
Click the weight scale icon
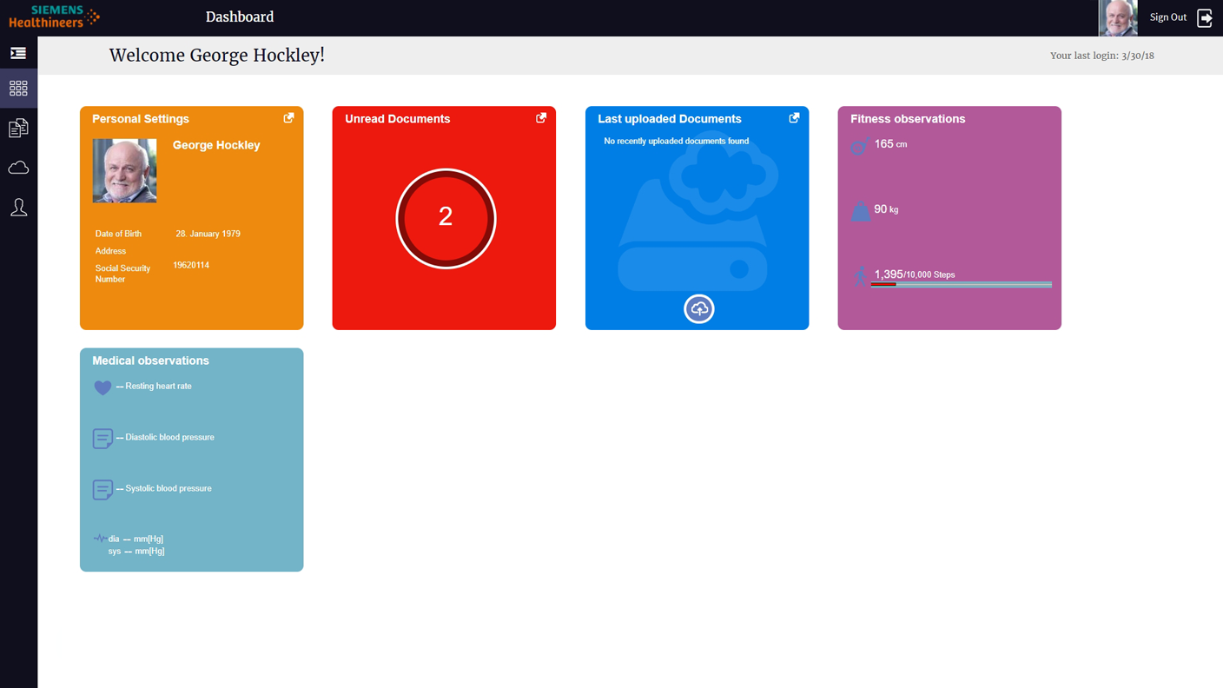pyautogui.click(x=860, y=211)
